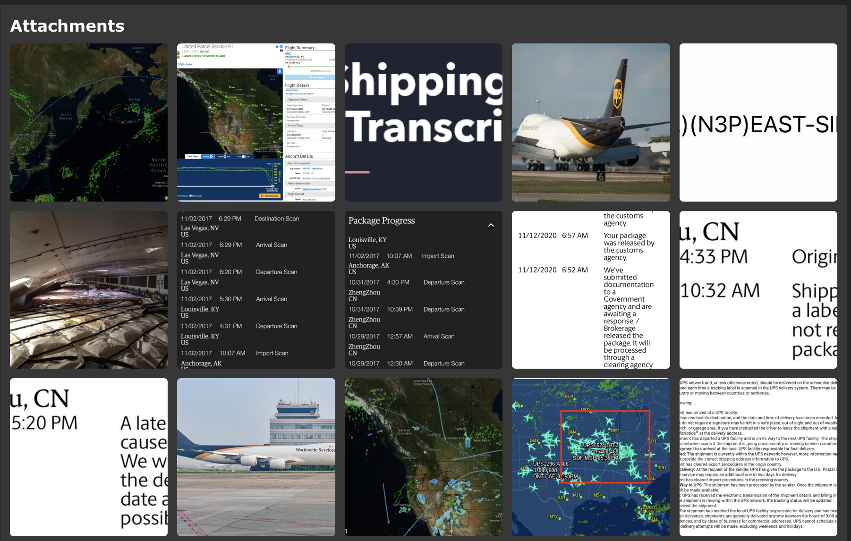851x541 pixels.
Task: Open the 4:33 PM Origin scan thumbnail
Action: pyautogui.click(x=758, y=290)
